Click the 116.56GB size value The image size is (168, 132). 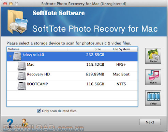point(95,84)
